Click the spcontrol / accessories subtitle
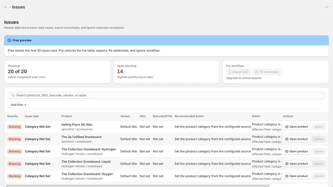 click(77, 129)
